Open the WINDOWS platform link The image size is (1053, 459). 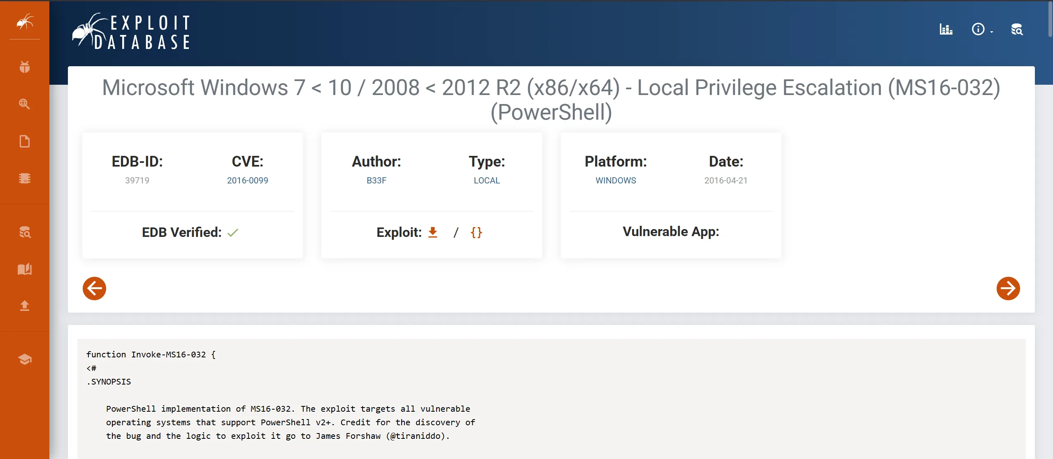pos(616,181)
